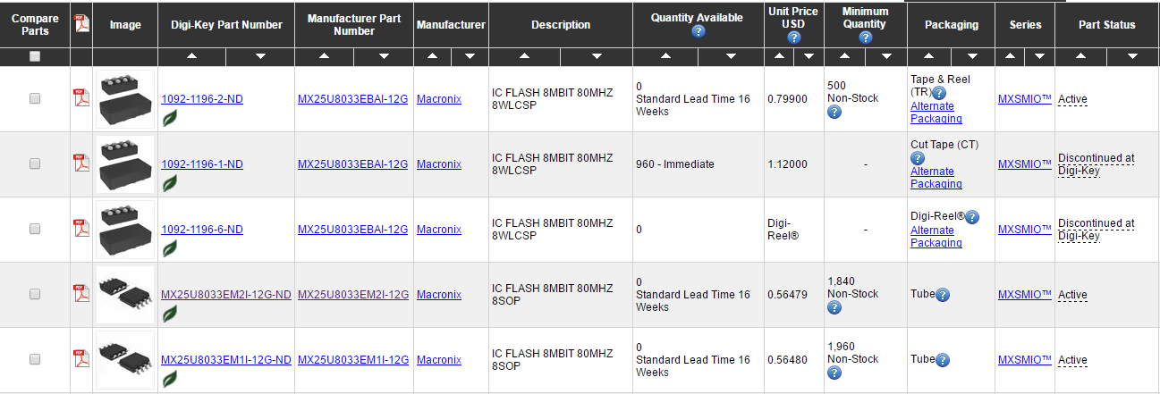This screenshot has height=394, width=1160.
Task: Check the compare box for 1092-1196-2-ND
Action: click(35, 99)
